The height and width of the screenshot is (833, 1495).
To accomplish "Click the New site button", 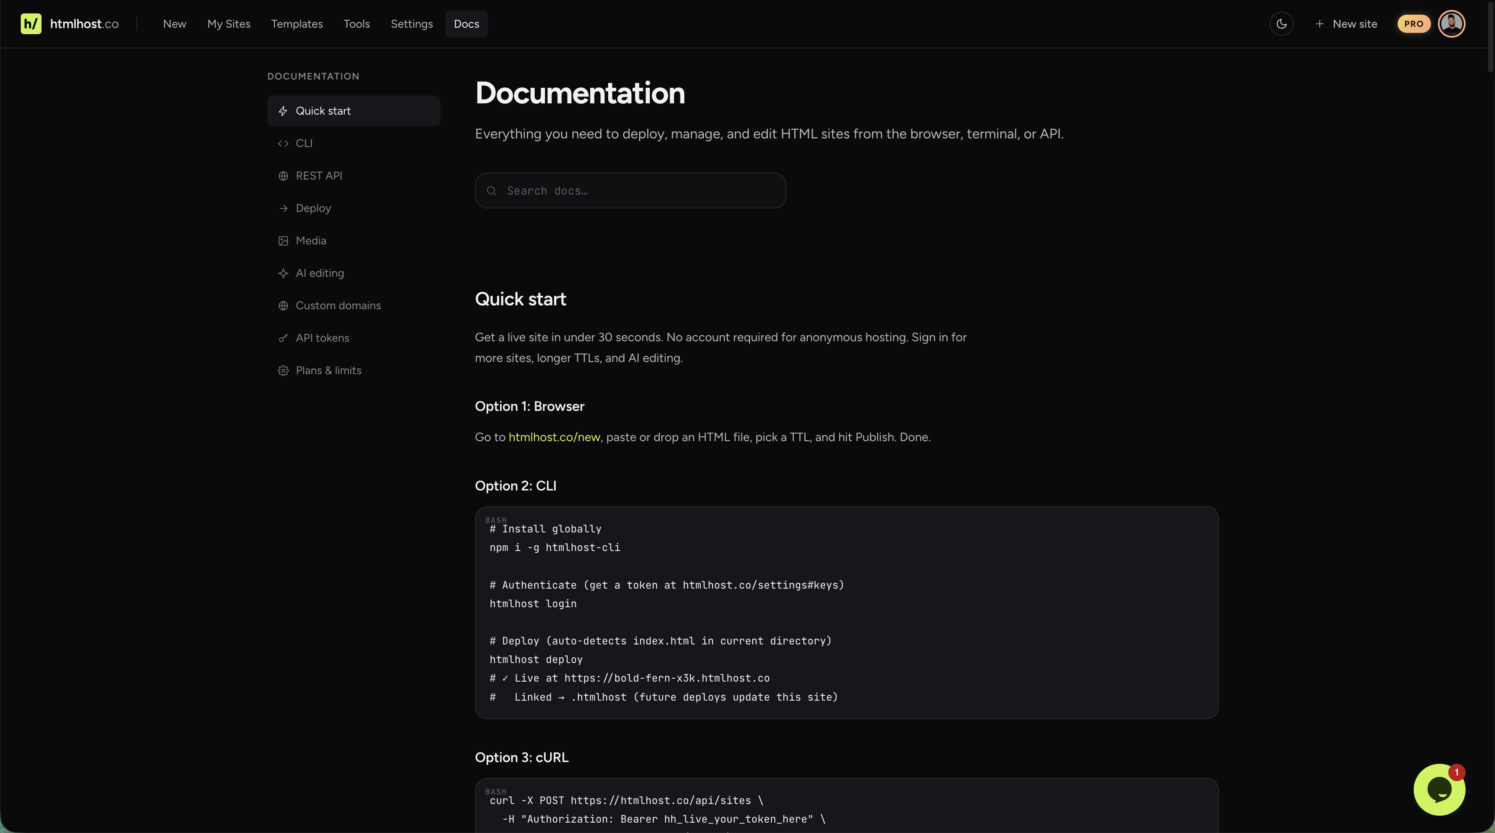I will [1346, 24].
